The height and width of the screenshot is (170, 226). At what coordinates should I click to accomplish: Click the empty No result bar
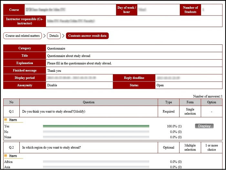(96, 132)
